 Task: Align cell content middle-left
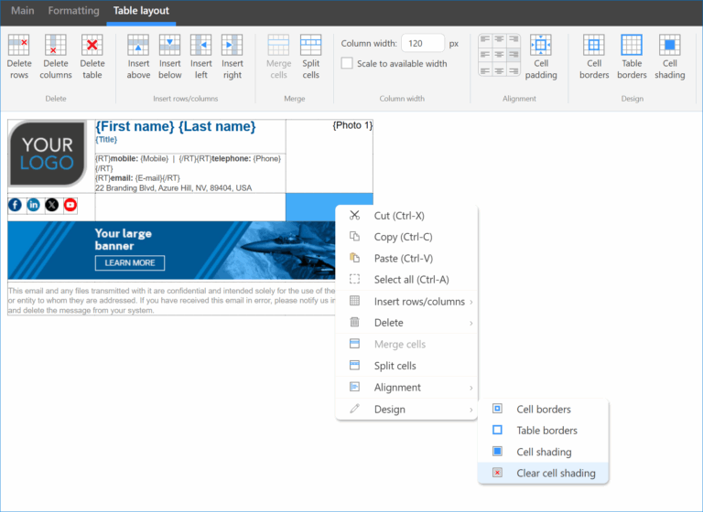point(485,55)
